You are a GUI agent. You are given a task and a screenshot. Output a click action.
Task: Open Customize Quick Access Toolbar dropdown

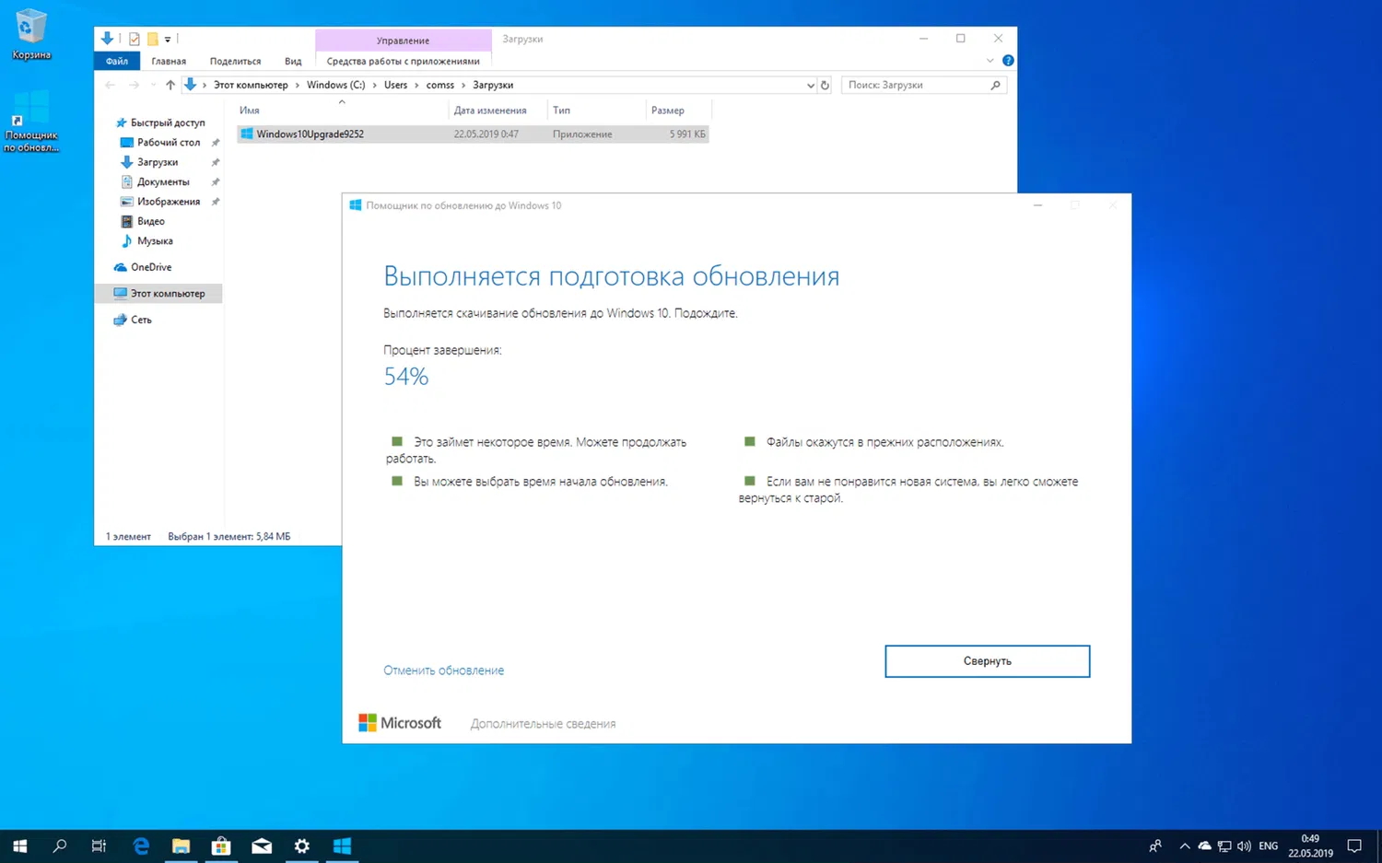168,40
